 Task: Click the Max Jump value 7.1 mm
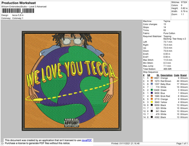click(x=167, y=66)
